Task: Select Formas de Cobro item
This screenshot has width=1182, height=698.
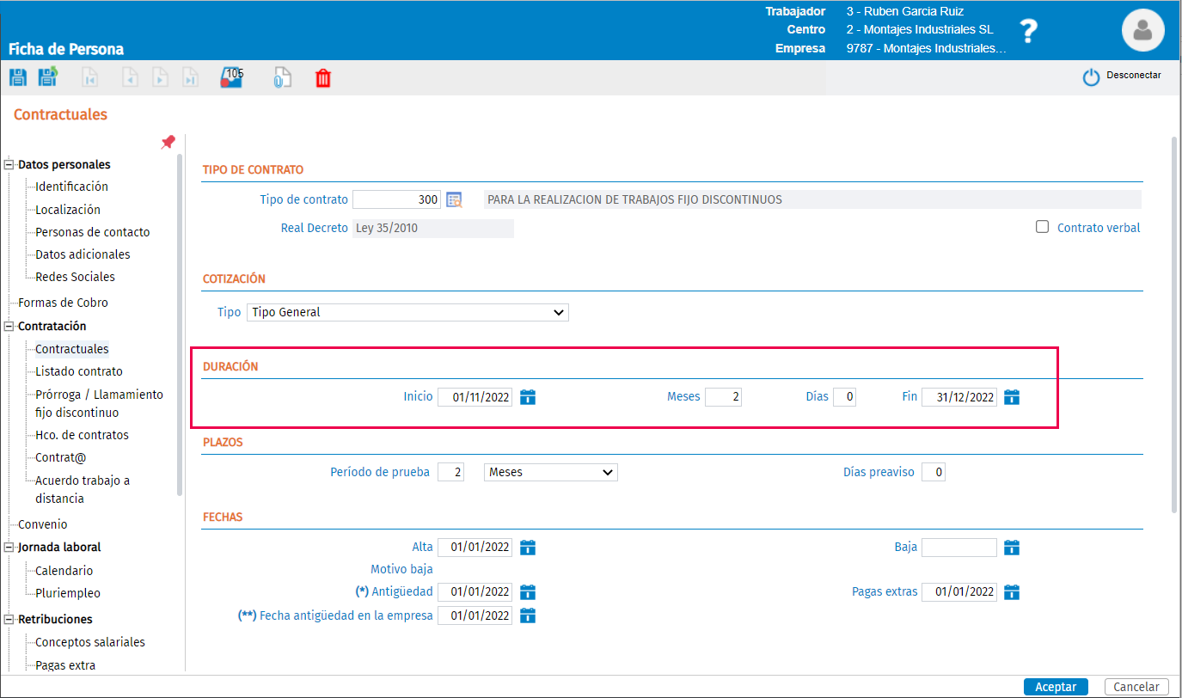Action: point(63,303)
